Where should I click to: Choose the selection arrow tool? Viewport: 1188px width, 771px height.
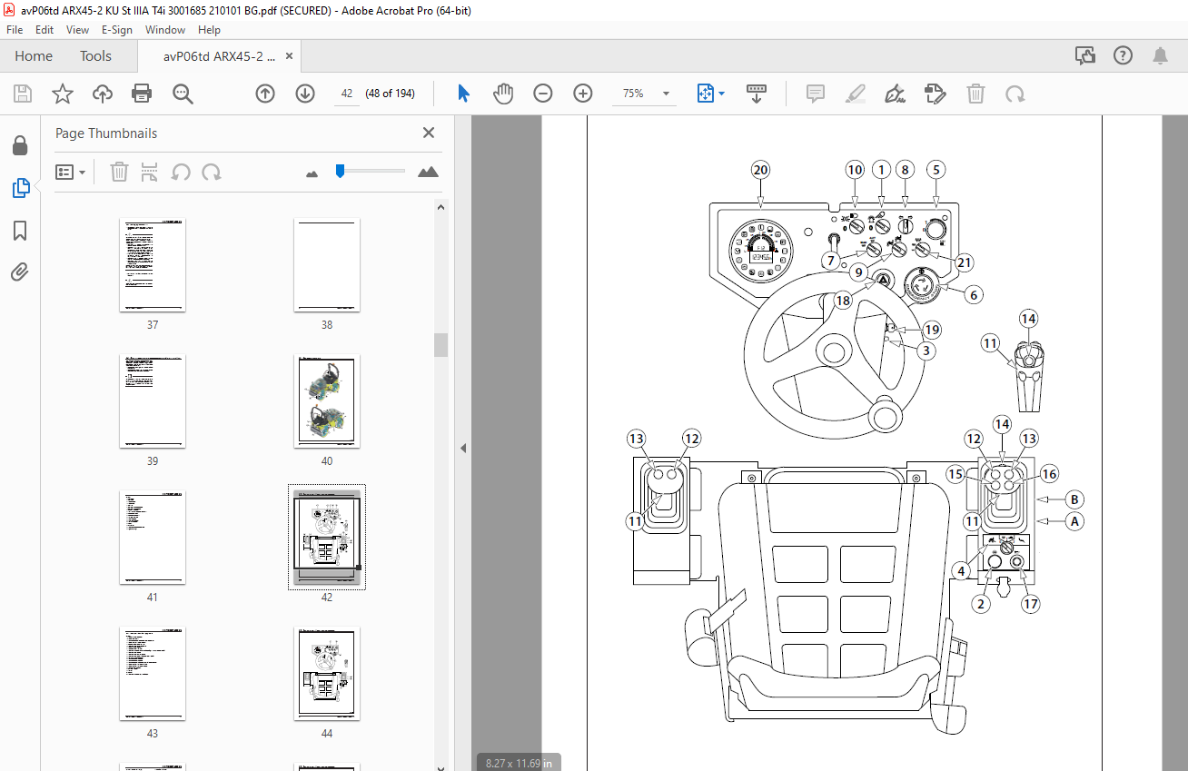coord(463,94)
